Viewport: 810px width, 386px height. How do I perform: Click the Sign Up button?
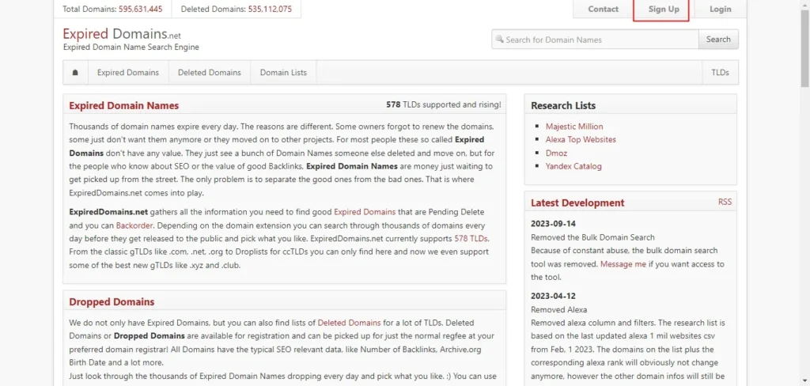point(663,9)
